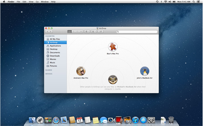The image size is (205, 126).
Task: Open the View menu
Action: 31,2
